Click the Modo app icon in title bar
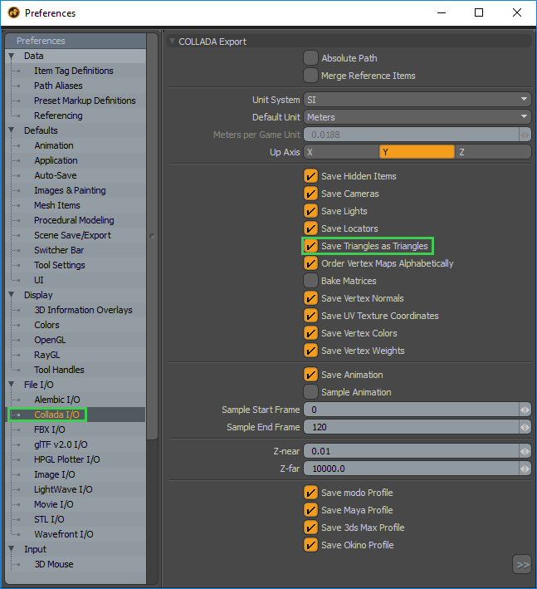Screen dimensions: 537x589 tap(13, 13)
